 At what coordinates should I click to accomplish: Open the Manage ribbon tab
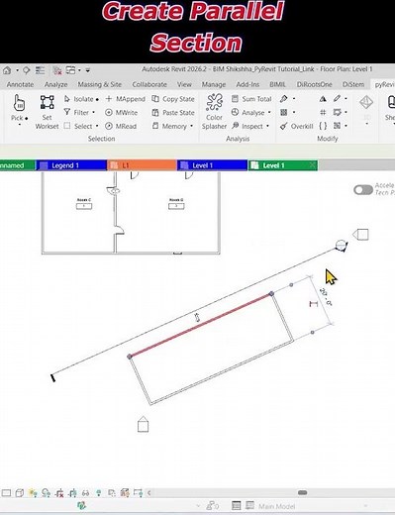tap(214, 84)
